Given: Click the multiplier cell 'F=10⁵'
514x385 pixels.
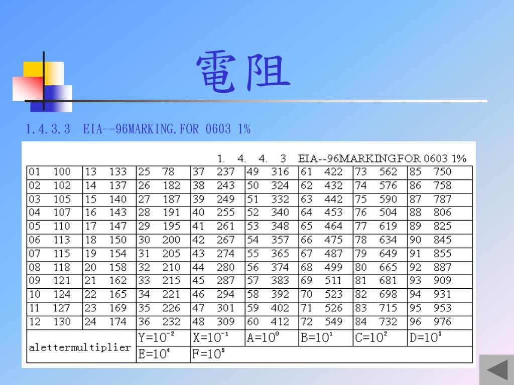Looking at the screenshot, I should click(x=332, y=354).
